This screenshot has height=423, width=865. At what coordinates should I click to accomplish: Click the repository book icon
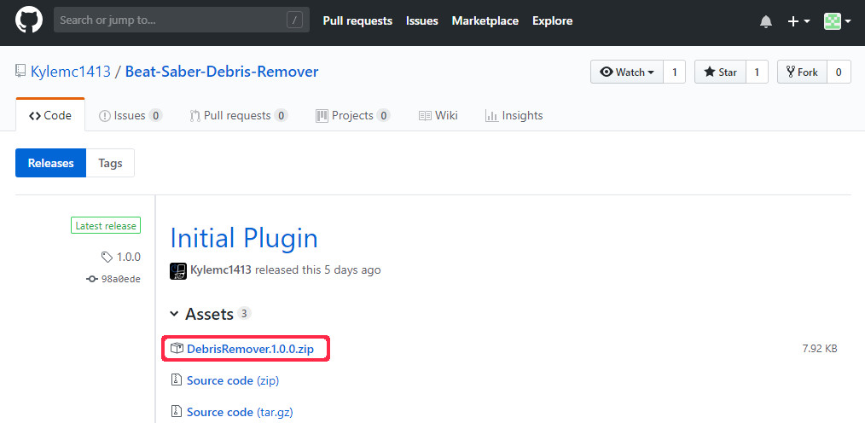point(20,71)
